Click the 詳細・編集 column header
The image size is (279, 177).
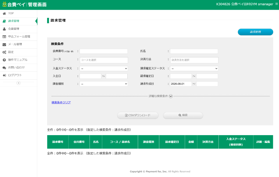[263, 142]
